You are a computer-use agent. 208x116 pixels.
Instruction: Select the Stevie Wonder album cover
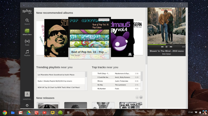[x=56, y=38]
